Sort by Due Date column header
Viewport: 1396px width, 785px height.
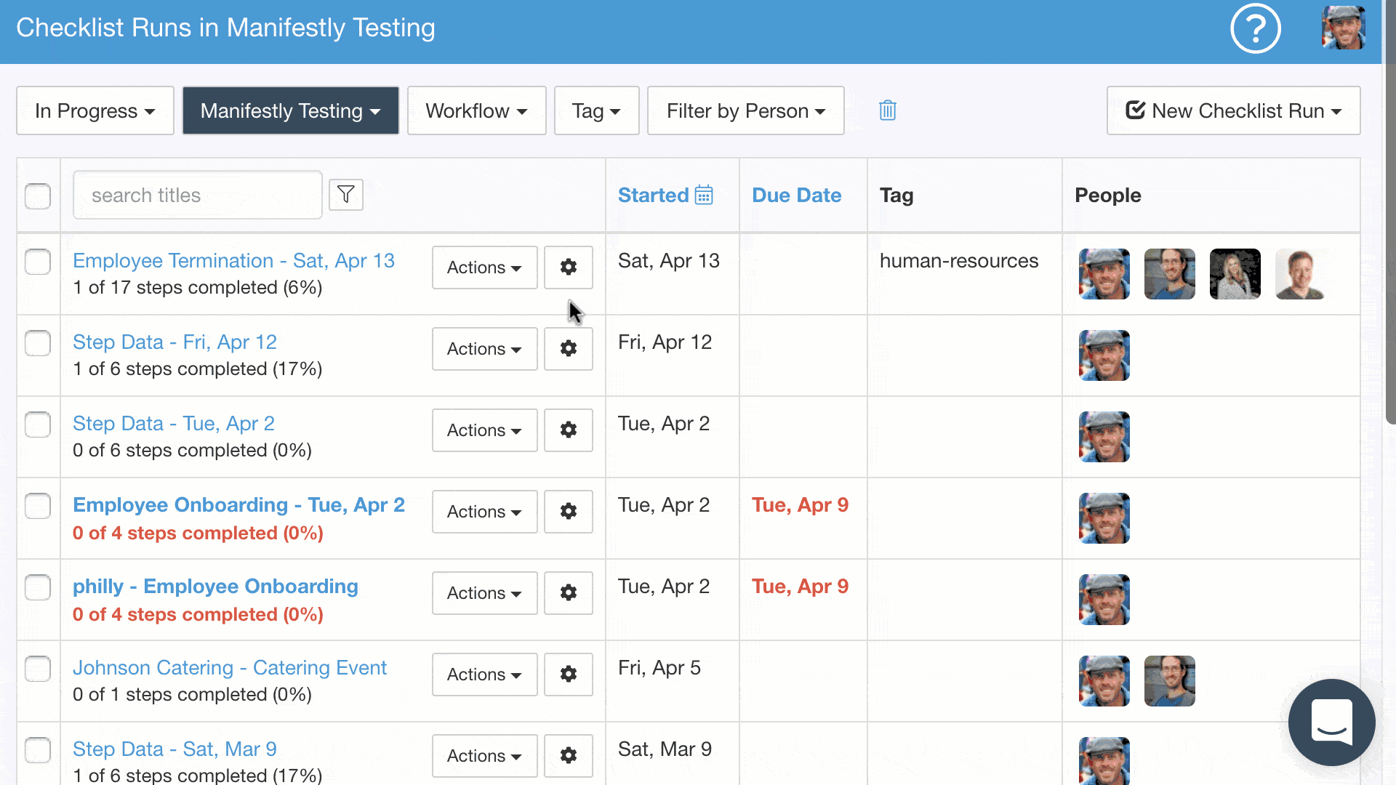[796, 195]
